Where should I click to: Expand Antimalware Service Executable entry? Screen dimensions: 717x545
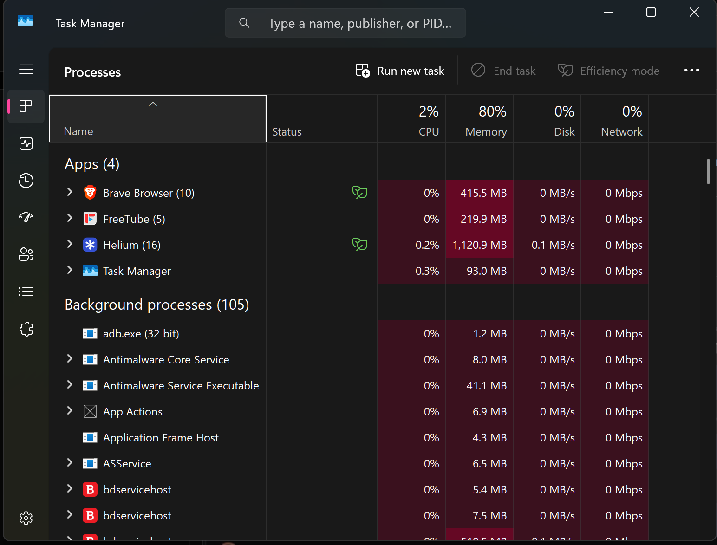(x=70, y=384)
